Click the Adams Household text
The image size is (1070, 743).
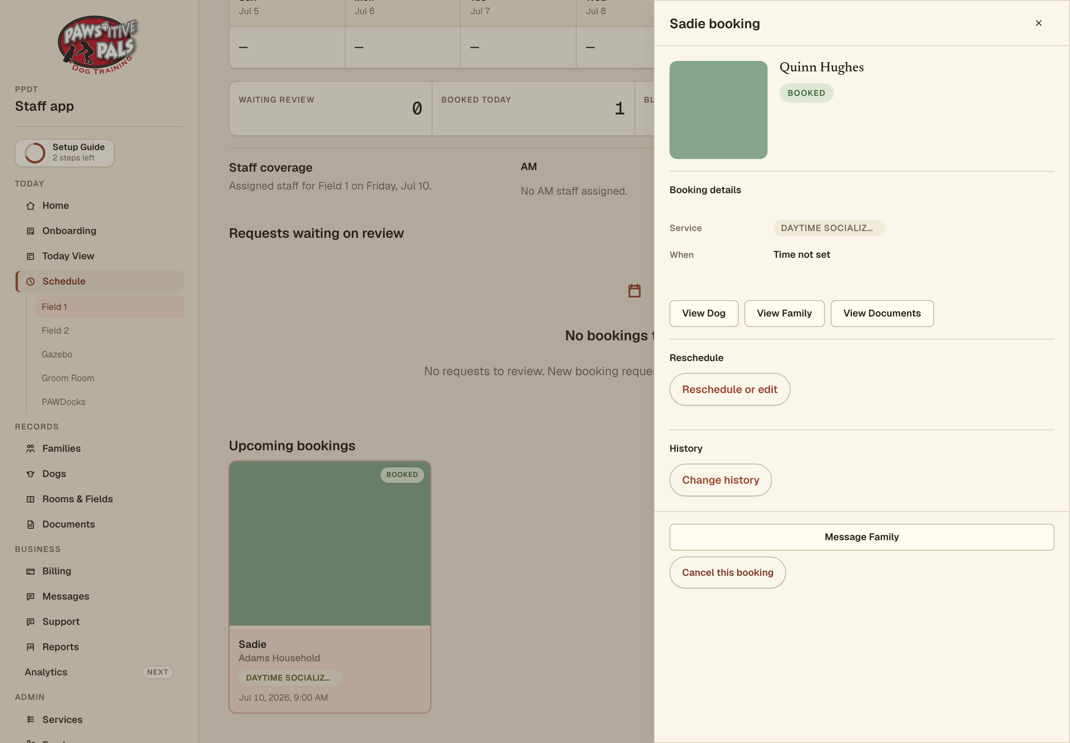279,658
